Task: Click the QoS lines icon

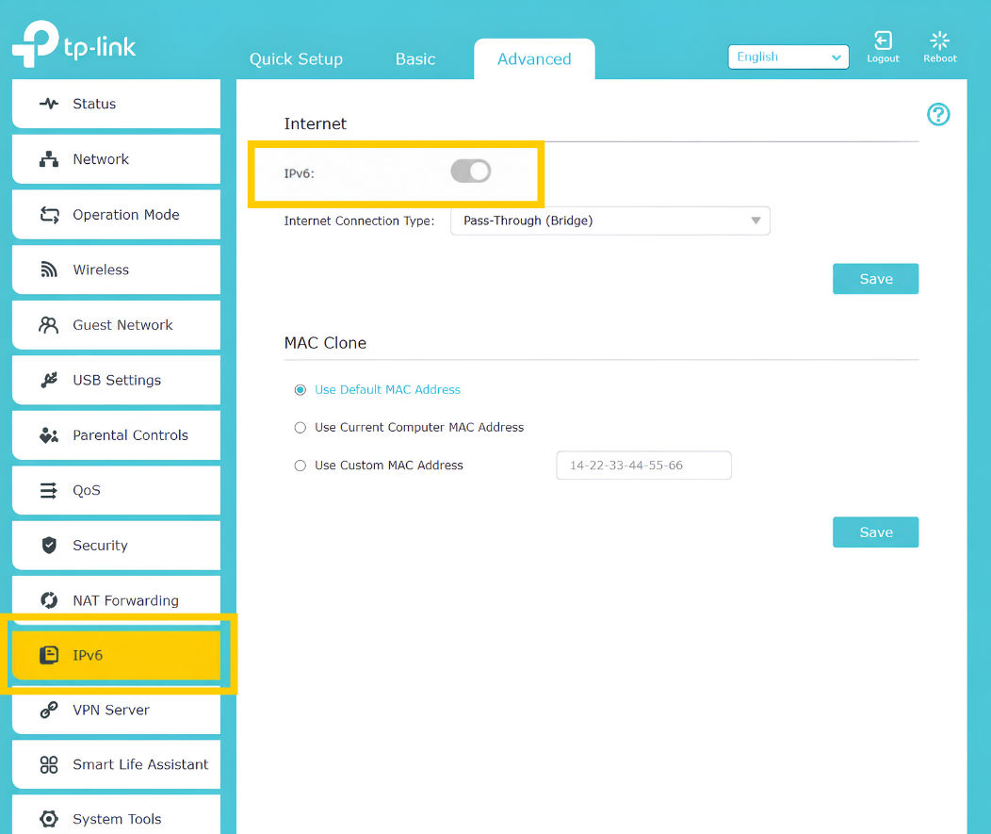Action: (x=49, y=490)
